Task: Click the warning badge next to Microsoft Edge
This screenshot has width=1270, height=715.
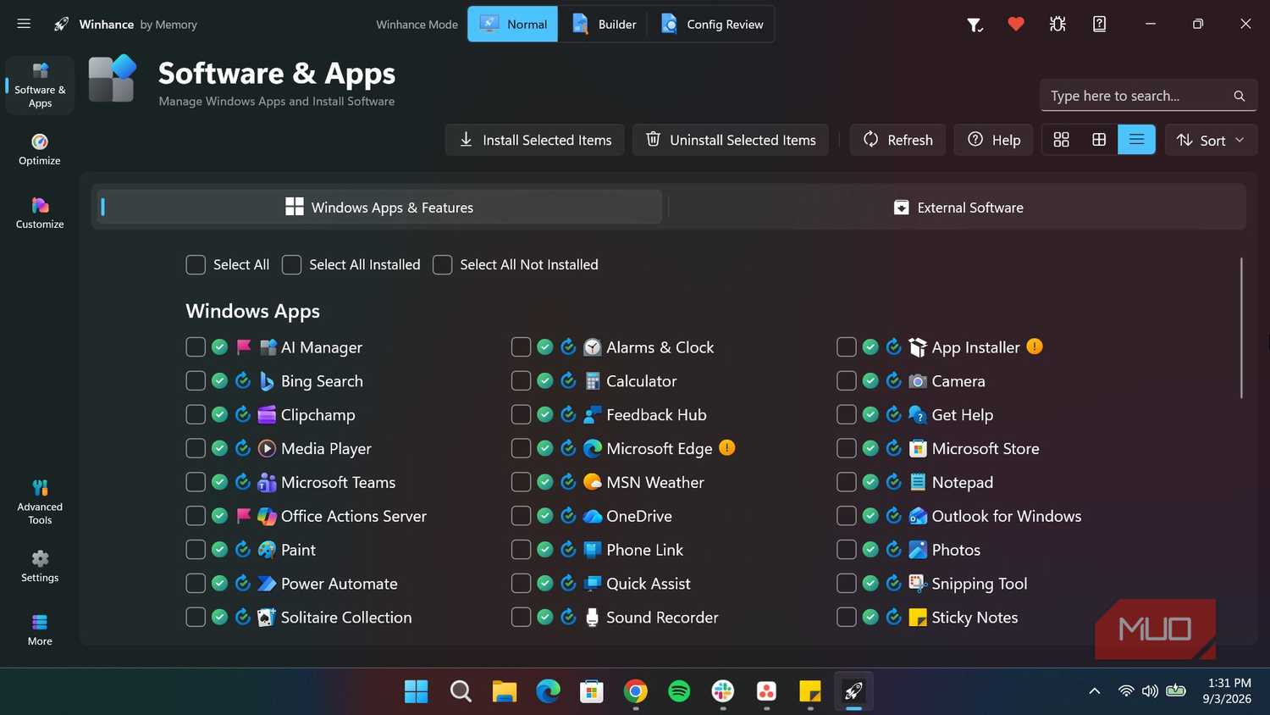Action: tap(727, 447)
